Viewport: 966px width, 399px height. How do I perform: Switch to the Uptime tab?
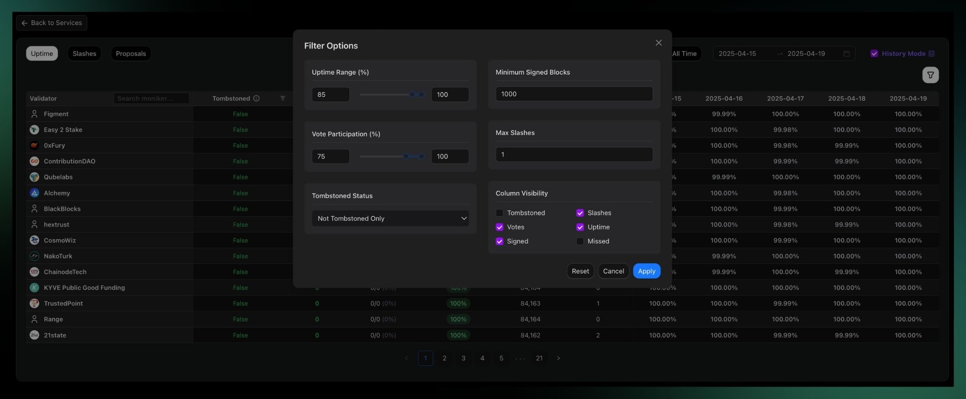coord(42,53)
